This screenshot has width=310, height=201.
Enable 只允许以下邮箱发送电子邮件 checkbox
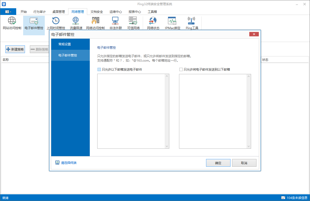pos(99,70)
